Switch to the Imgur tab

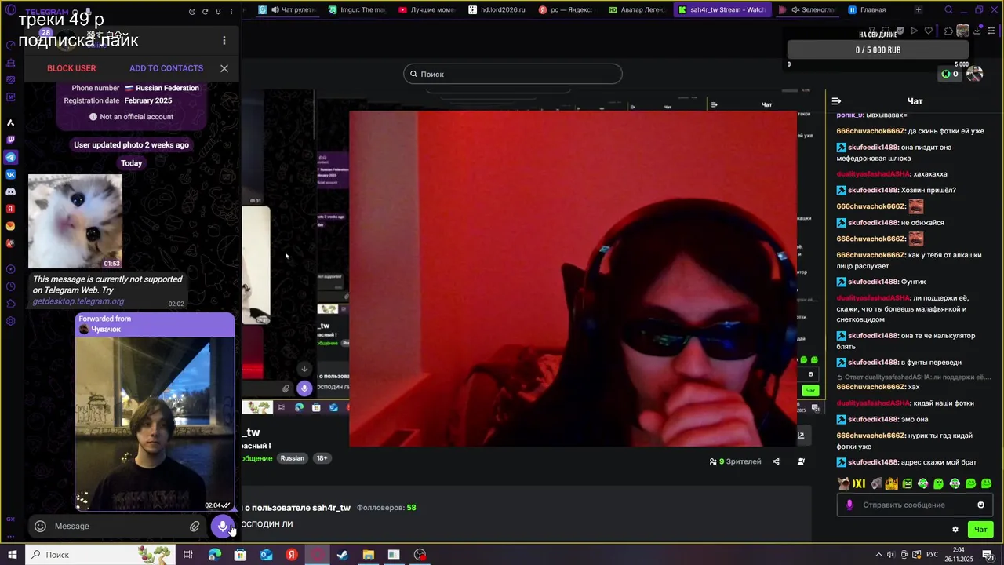[357, 9]
